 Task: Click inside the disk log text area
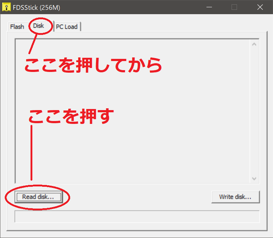(132, 111)
